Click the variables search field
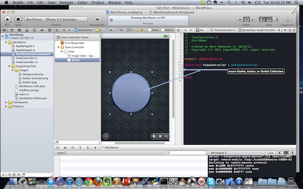Screen dimensions: 303x189 [x=186, y=153]
